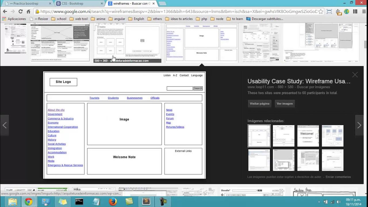The height and width of the screenshot is (207, 368).
Task: Show the previous image with left arrow
Action: tap(4, 125)
